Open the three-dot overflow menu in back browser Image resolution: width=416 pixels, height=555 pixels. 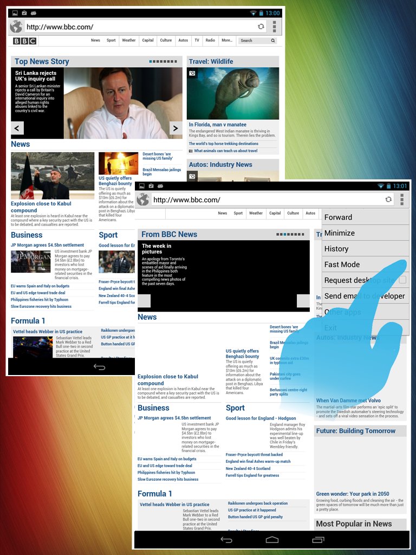tap(275, 27)
